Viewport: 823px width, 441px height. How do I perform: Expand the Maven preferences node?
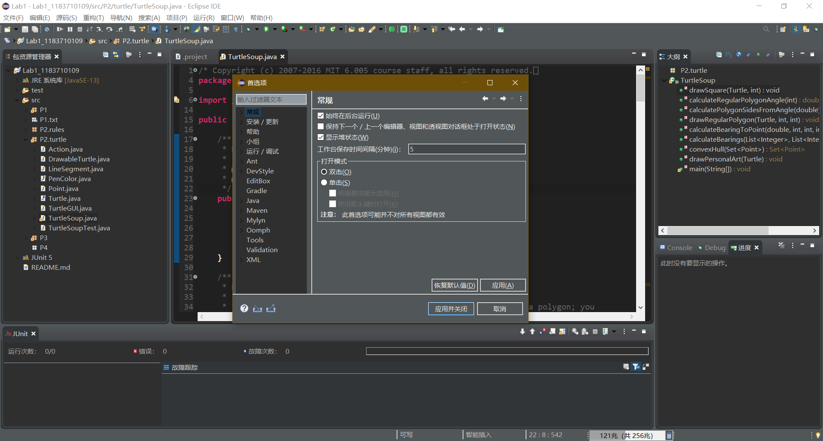tap(241, 211)
